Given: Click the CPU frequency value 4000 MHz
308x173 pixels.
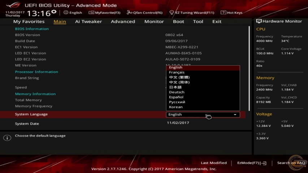Looking at the screenshot, I should (x=264, y=41).
